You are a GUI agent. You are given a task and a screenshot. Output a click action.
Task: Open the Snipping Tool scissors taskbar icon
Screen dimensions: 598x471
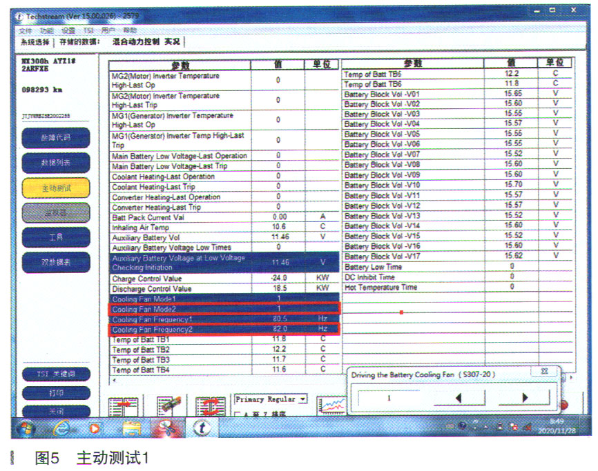(x=168, y=428)
